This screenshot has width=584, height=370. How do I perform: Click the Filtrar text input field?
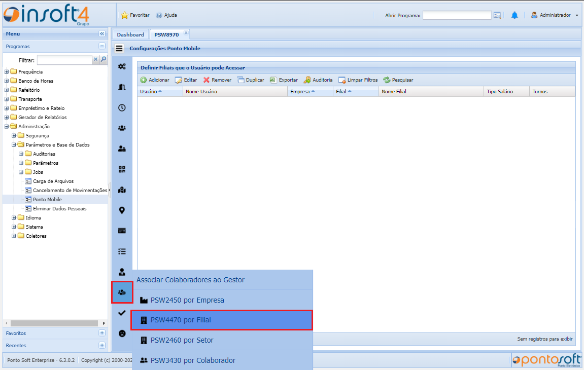point(64,60)
